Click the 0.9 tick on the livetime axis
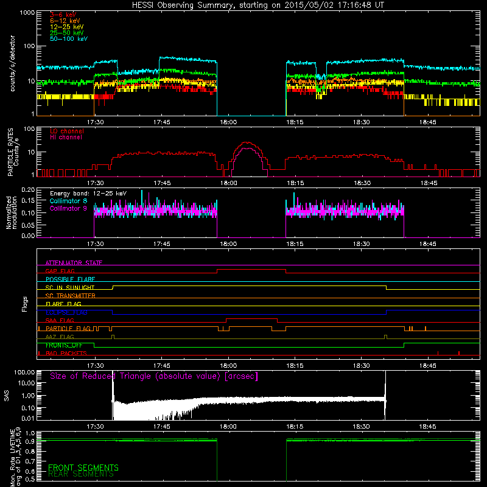487x487 pixels. [x=30, y=441]
